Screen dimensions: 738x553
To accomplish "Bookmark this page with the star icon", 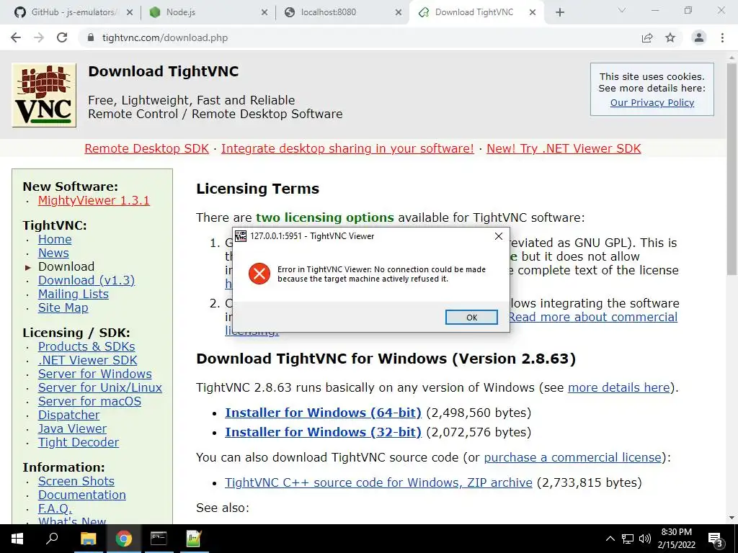I will click(x=670, y=37).
